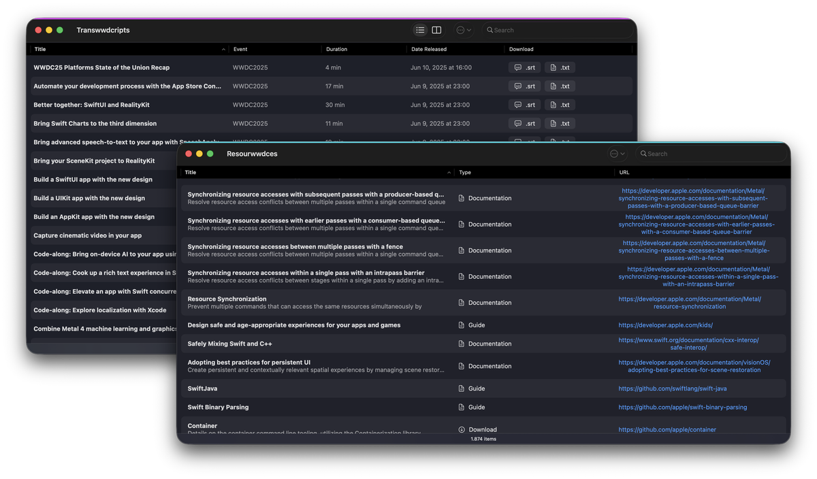Screen dimensions: 817x479
Task: Click the Type column header in Resourwwdces
Action: tap(465, 172)
